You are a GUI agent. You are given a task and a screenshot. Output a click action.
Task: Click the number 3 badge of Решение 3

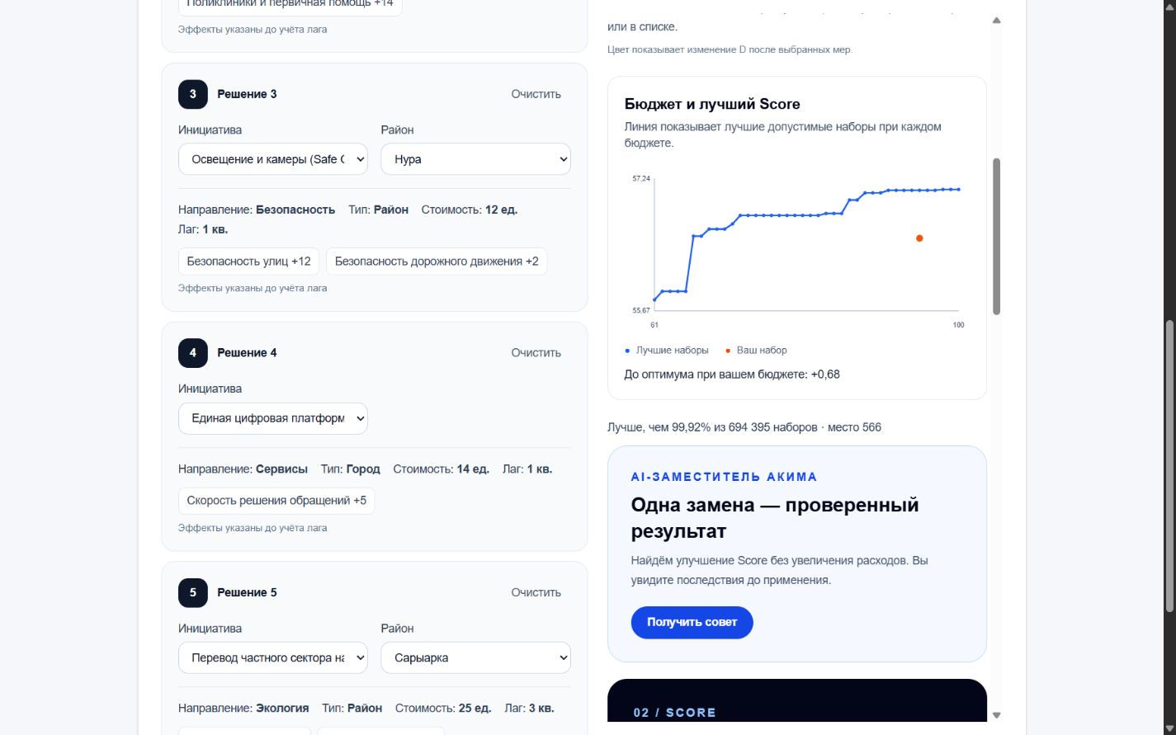(x=193, y=94)
